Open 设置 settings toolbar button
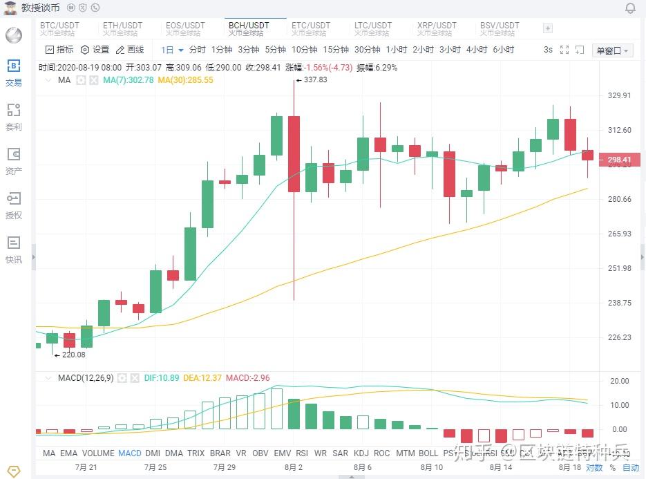 coord(95,50)
